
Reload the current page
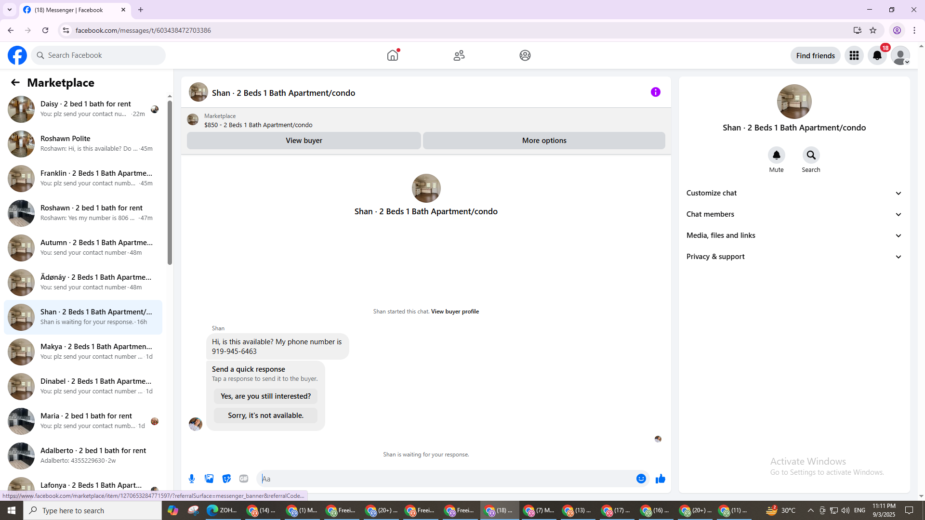[x=45, y=30]
